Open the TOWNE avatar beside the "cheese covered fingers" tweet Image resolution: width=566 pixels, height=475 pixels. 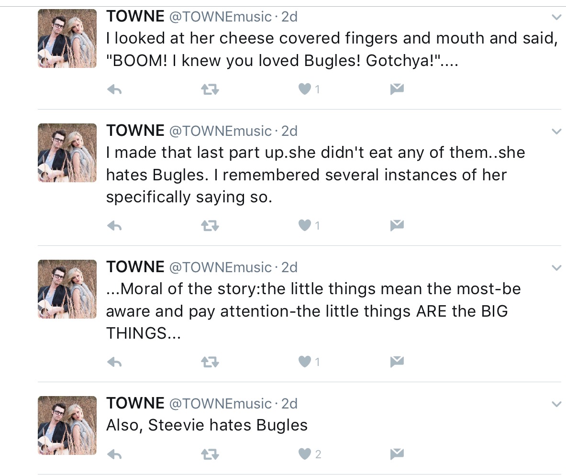(x=67, y=38)
